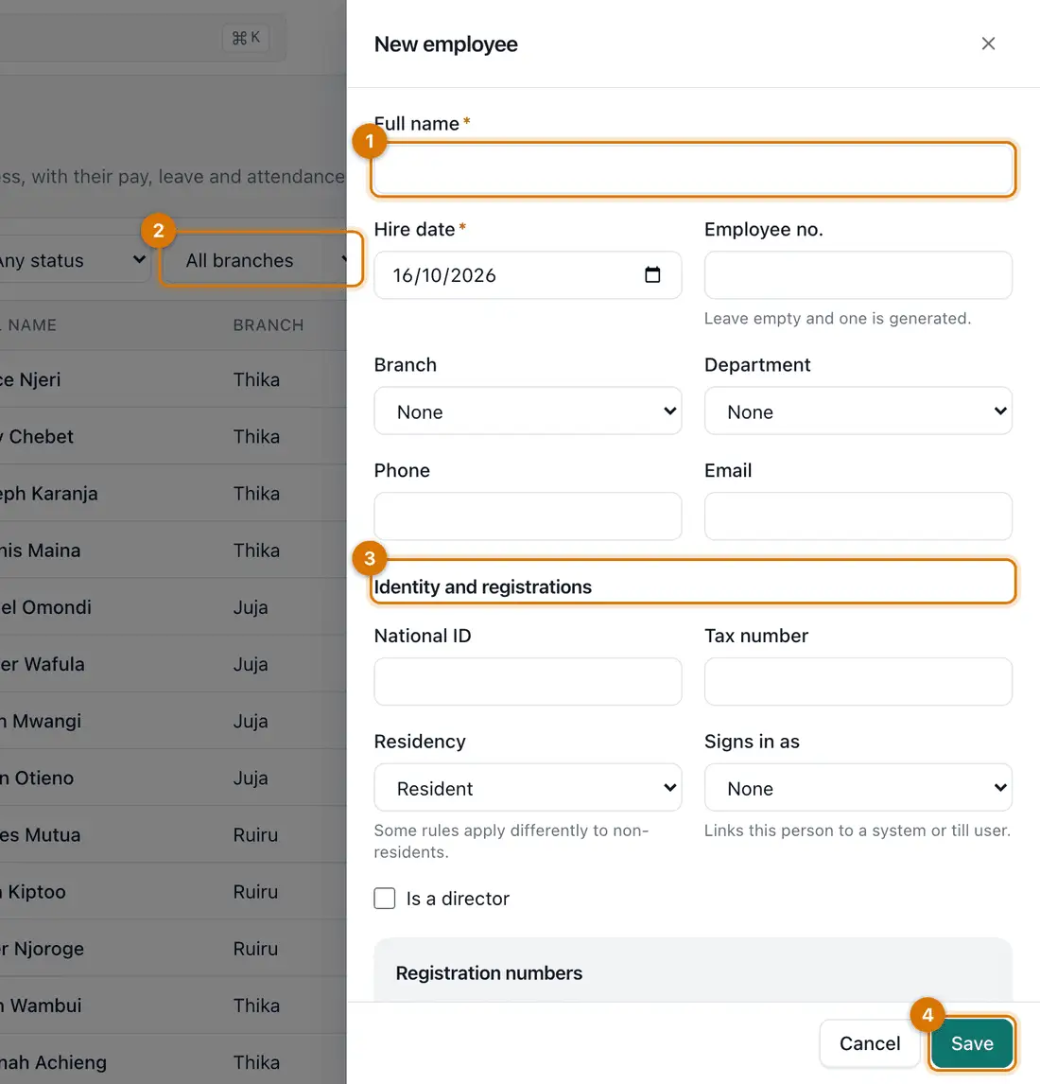Select the Chebet employee row
This screenshot has height=1084, width=1040.
[173, 436]
